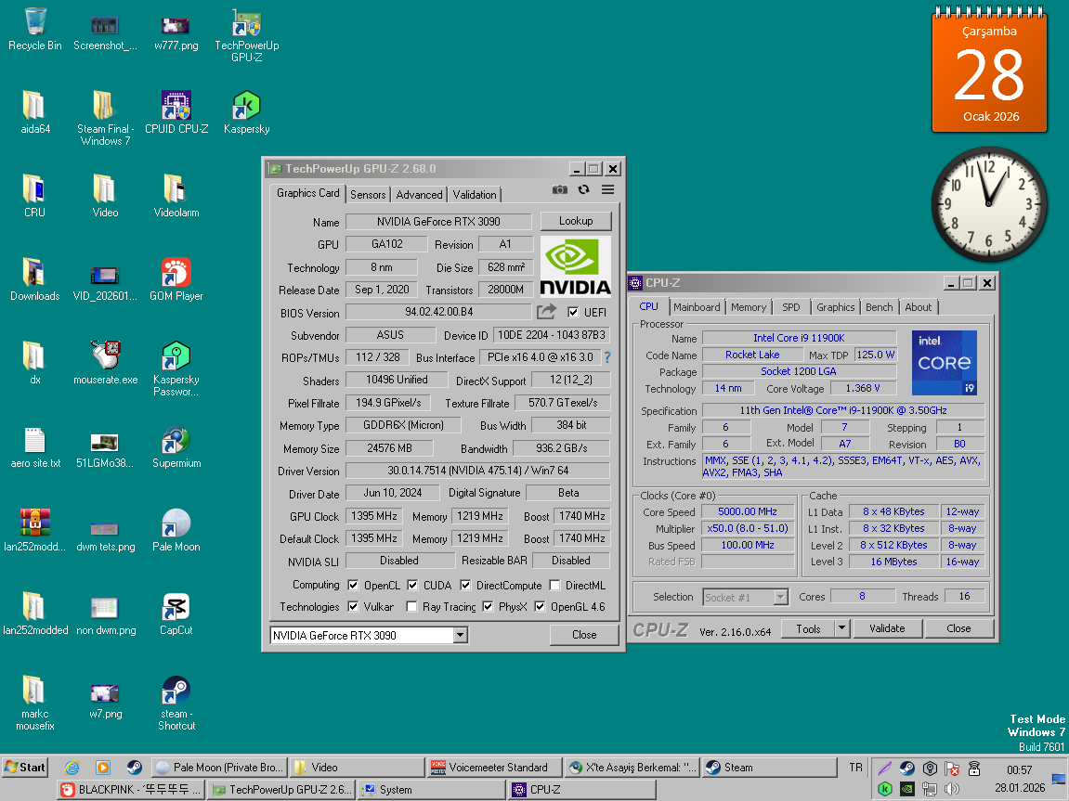Click the TR language indicator
Screen dimensions: 1069x801
(x=855, y=768)
